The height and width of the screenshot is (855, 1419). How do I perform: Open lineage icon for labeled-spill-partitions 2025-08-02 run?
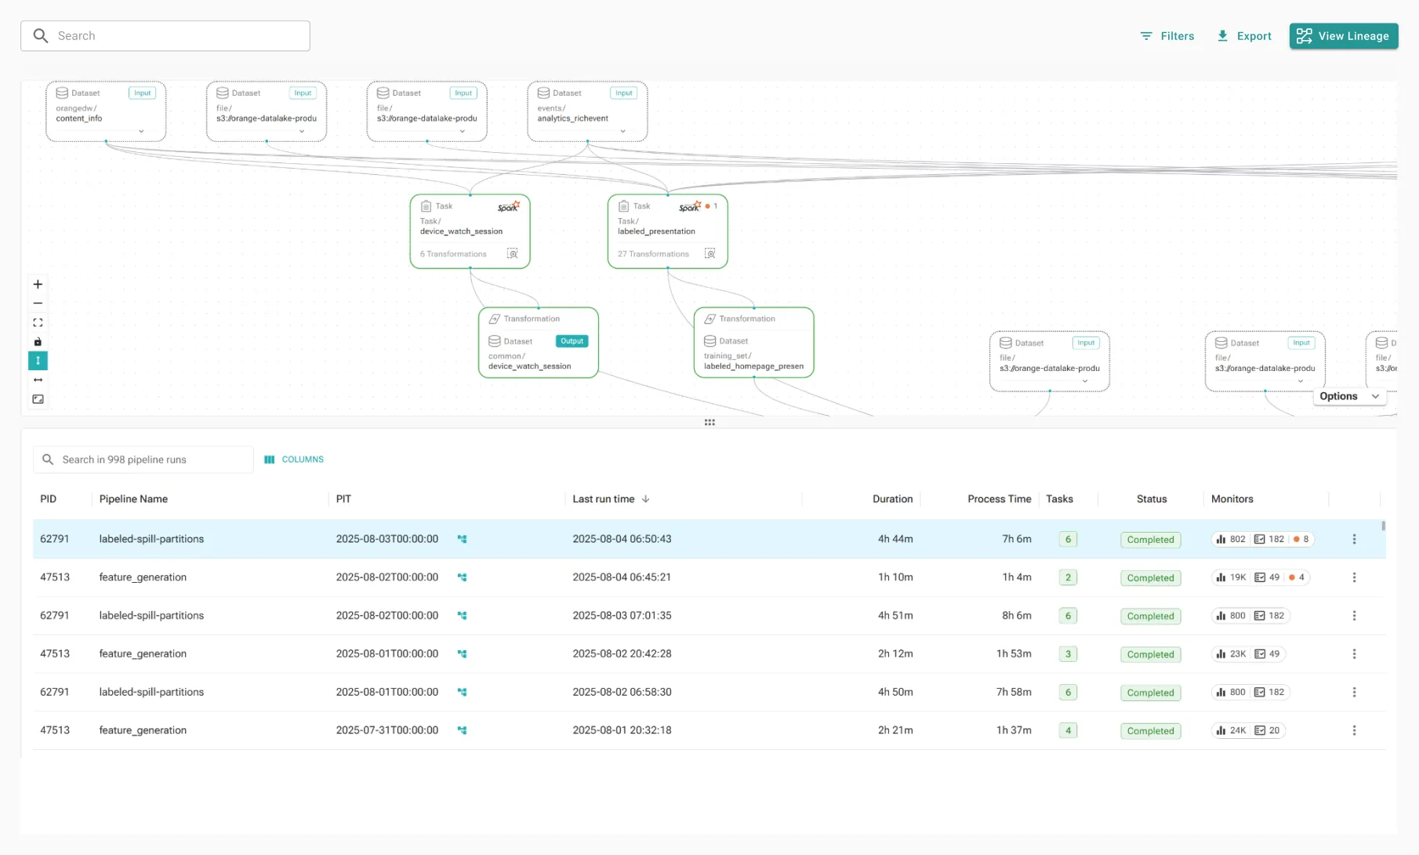463,616
